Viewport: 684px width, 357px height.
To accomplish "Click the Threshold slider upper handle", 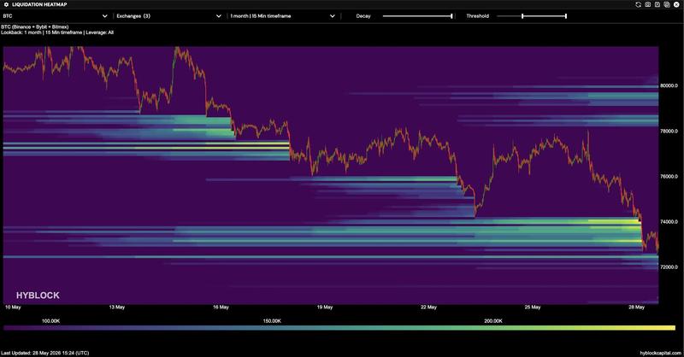I will (x=566, y=16).
